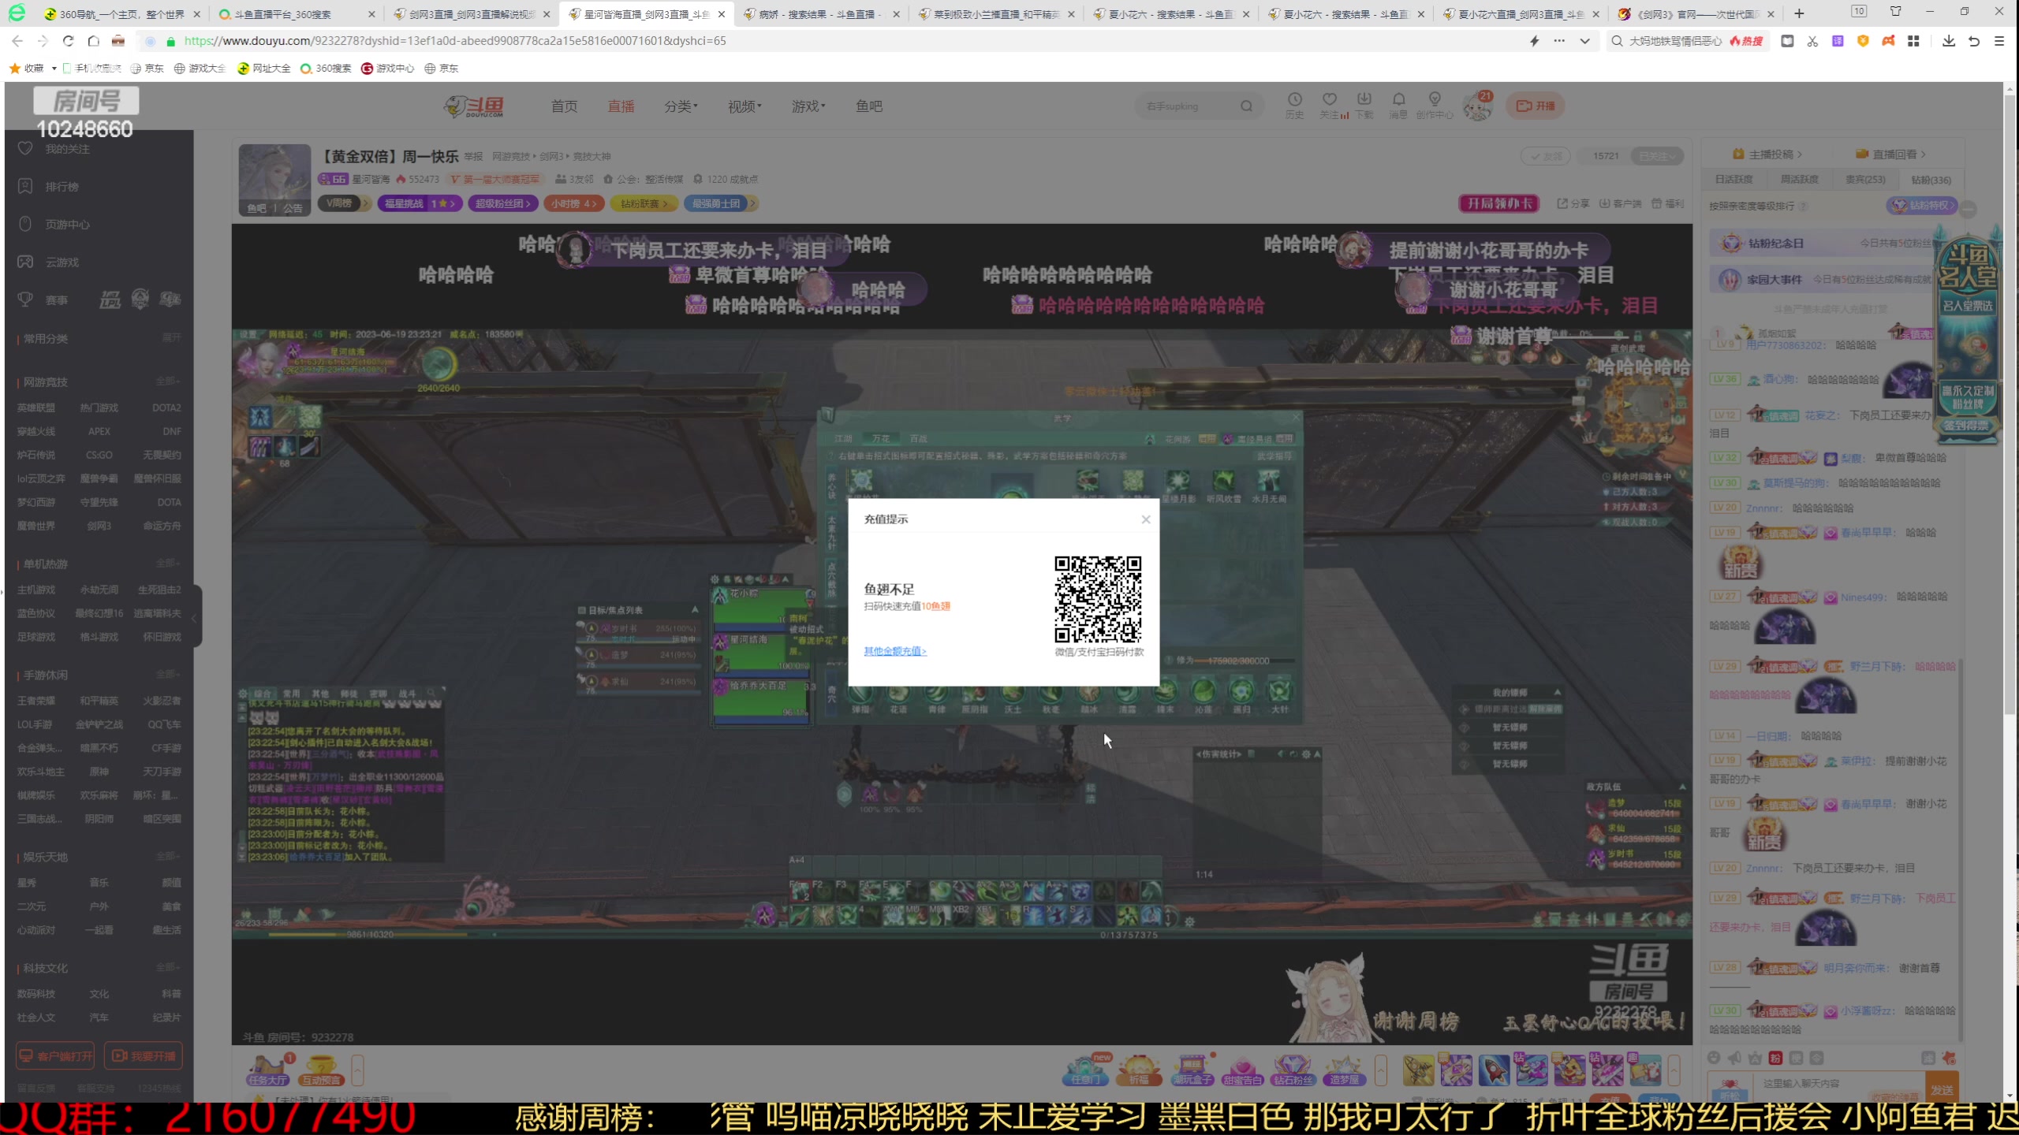Open the 首页 navigation item
The width and height of the screenshot is (2019, 1135).
click(x=564, y=106)
